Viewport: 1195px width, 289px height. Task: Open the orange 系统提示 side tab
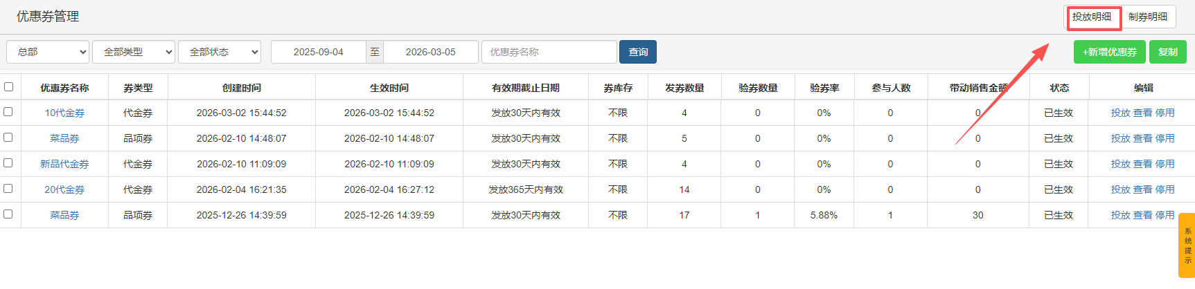click(x=1187, y=245)
